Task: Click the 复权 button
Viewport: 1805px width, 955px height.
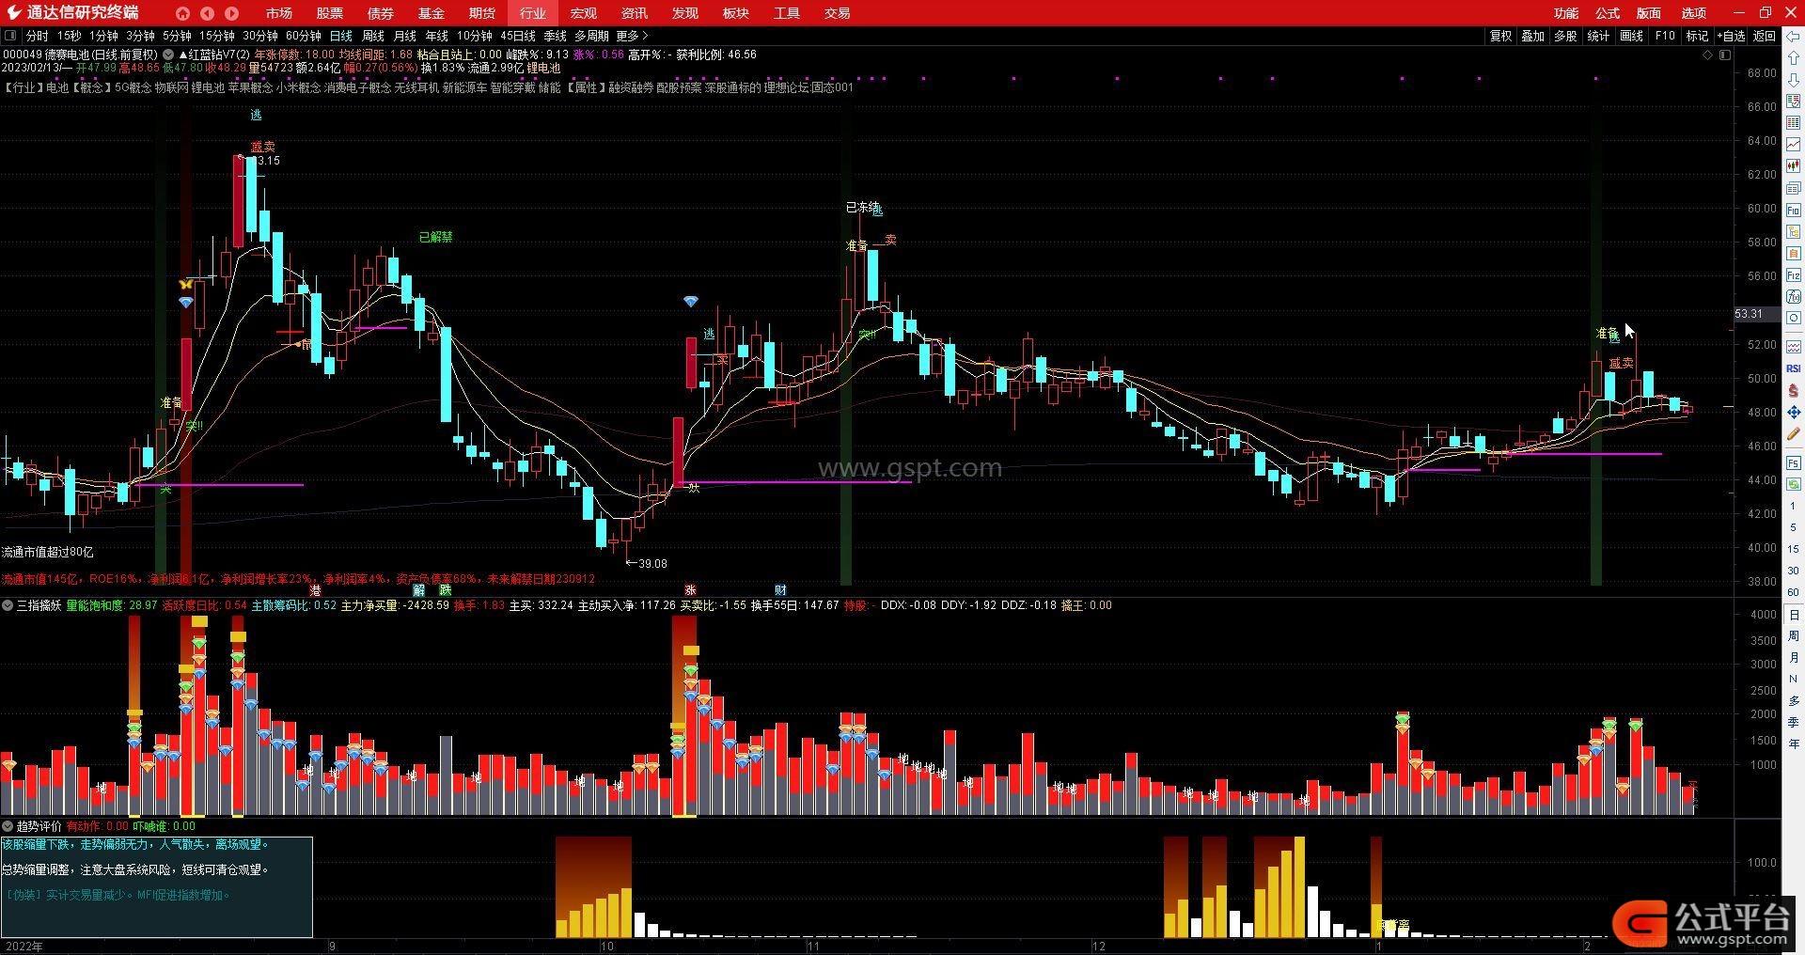Action: pyautogui.click(x=1501, y=36)
